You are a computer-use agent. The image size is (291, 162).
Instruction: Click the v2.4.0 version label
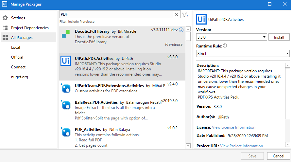click(x=173, y=84)
